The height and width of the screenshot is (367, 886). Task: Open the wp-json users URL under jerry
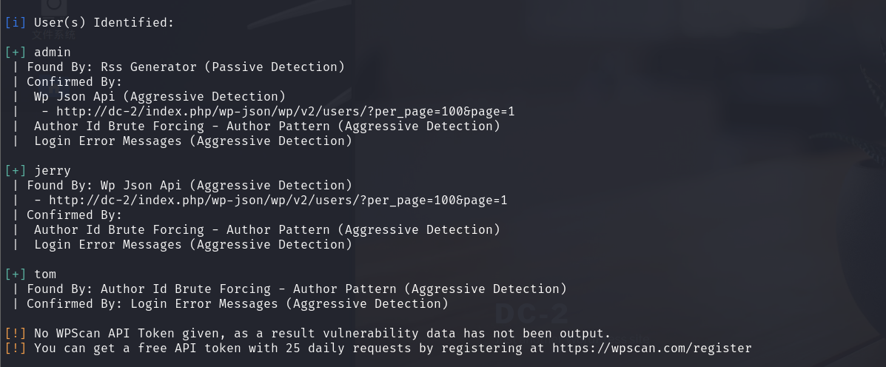coord(278,201)
